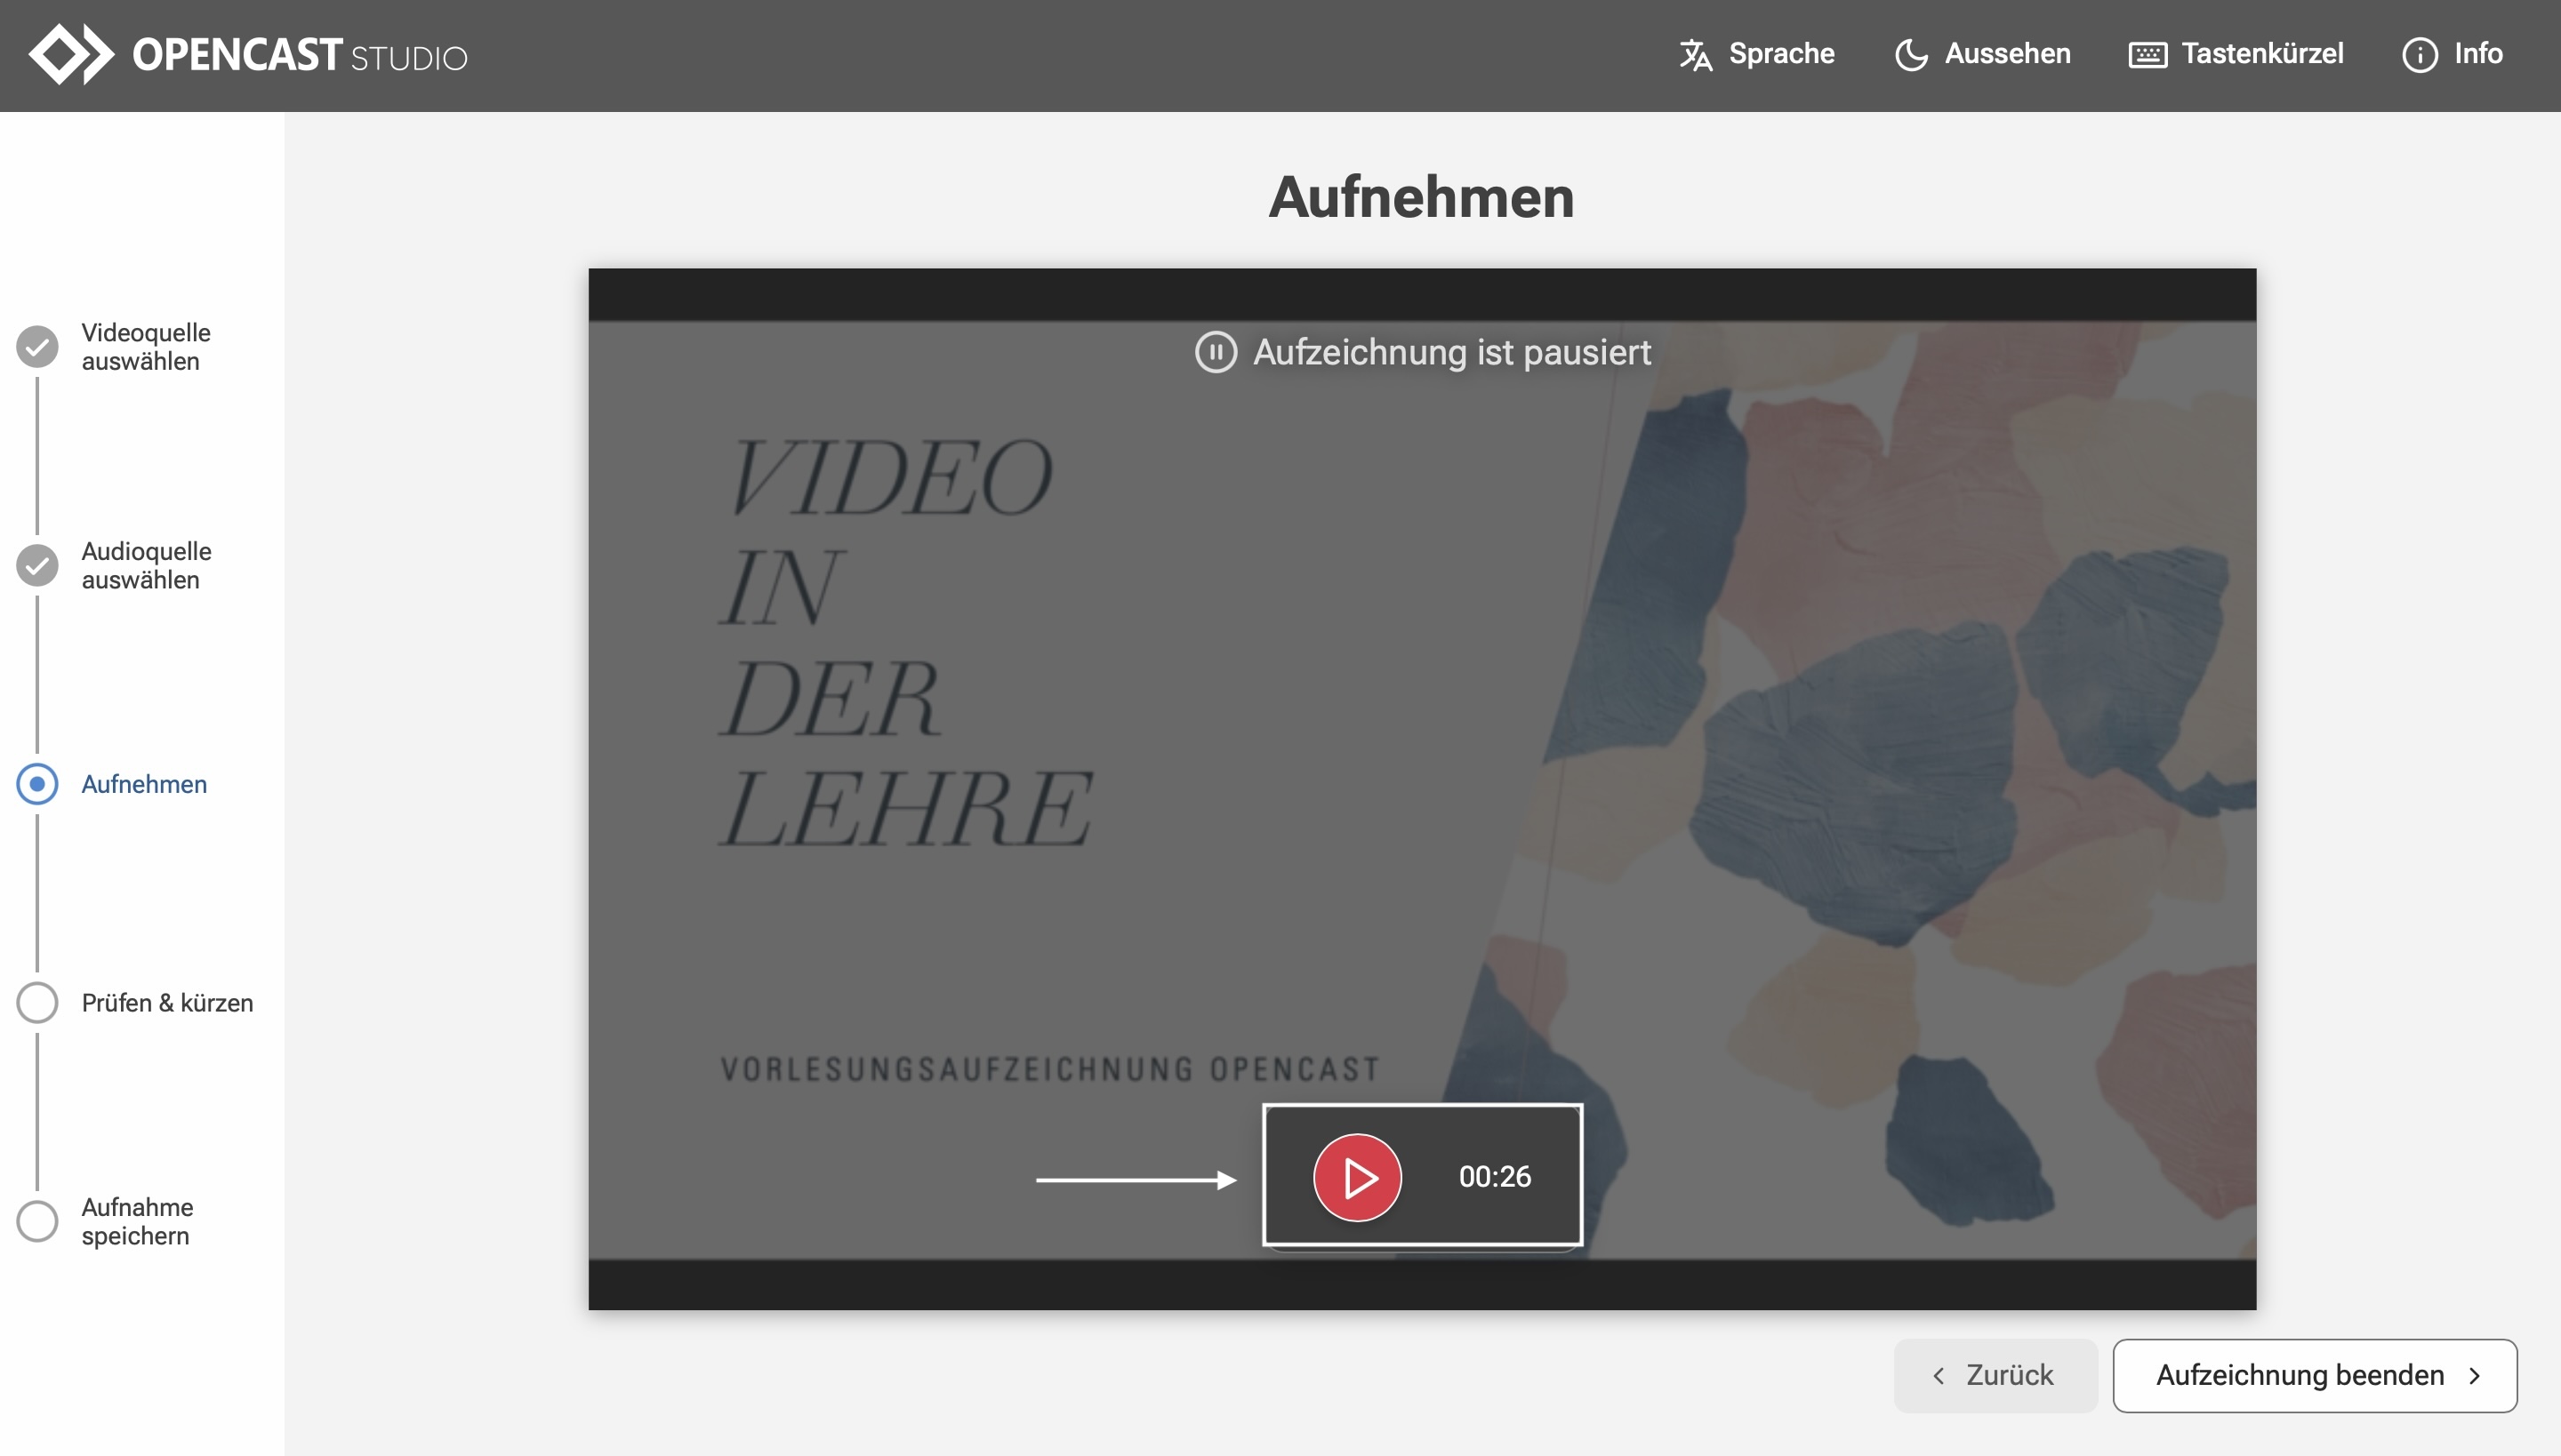This screenshot has height=1456, width=2561.
Task: Click the pause icon beside Aufzeichnung ist pausiert
Action: click(x=1216, y=352)
